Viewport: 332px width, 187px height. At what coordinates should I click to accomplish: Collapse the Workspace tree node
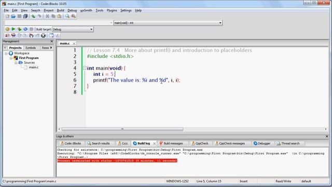(x=6, y=54)
